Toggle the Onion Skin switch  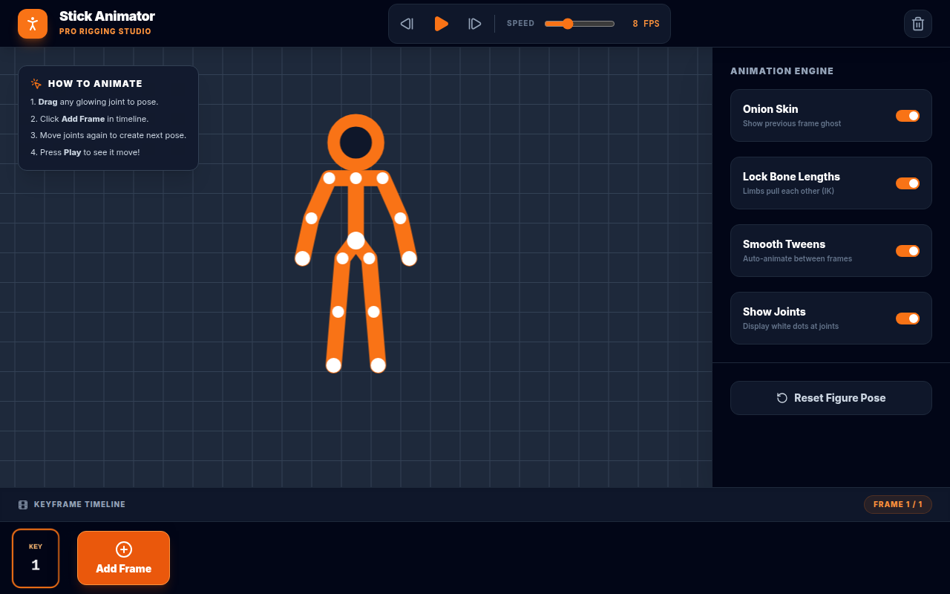pyautogui.click(x=908, y=116)
